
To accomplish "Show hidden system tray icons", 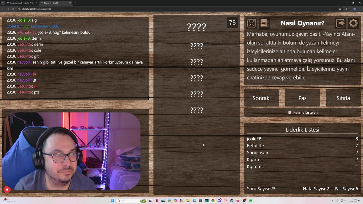I will [333, 201].
